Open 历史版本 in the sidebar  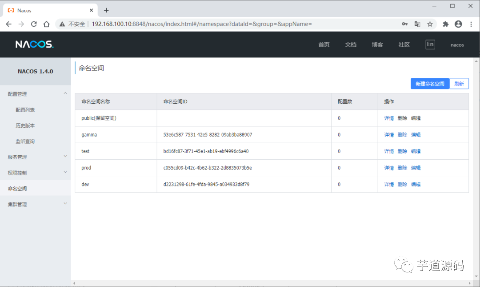[x=25, y=125]
